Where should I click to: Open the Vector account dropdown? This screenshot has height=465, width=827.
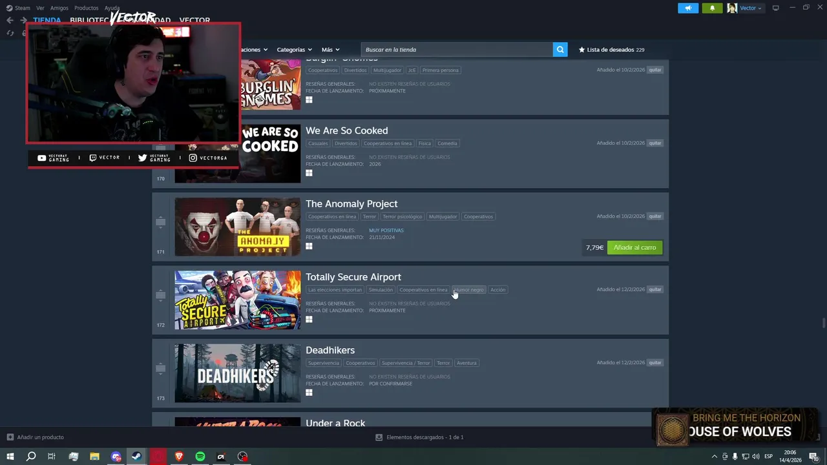click(x=750, y=8)
